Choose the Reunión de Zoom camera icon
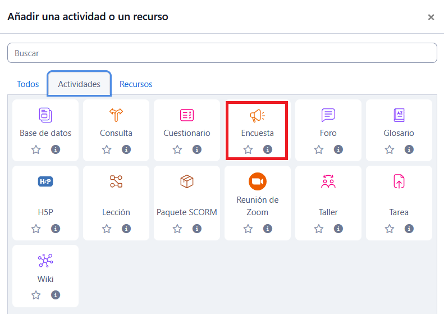Image resolution: width=444 pixels, height=314 pixels. [257, 181]
